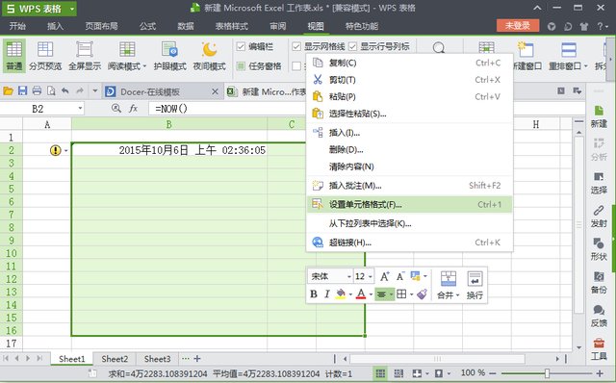616x383 pixels.
Task: Undo the last action
Action: click(65, 91)
